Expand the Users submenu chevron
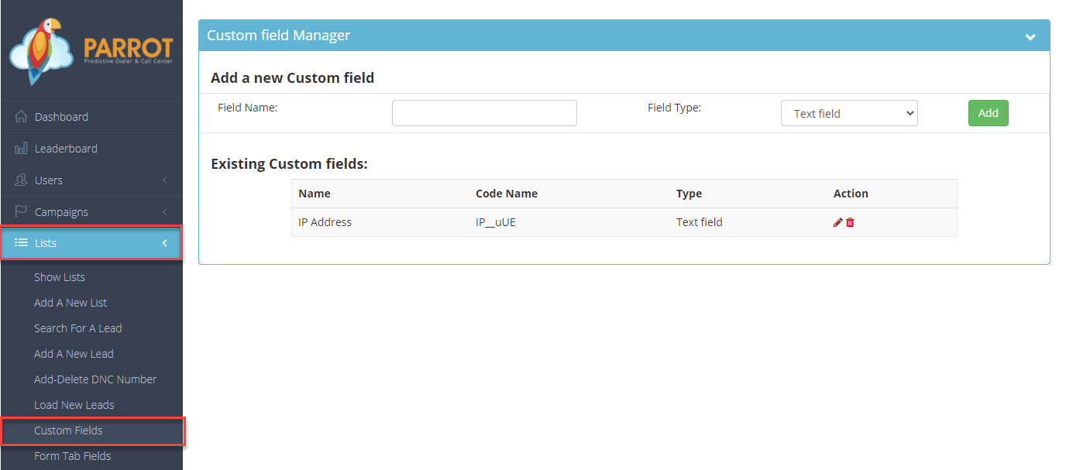The height and width of the screenshot is (470, 1066). (164, 180)
